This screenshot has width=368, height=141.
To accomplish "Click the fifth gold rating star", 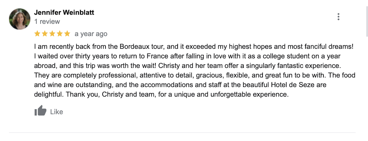I will pyautogui.click(x=67, y=33).
